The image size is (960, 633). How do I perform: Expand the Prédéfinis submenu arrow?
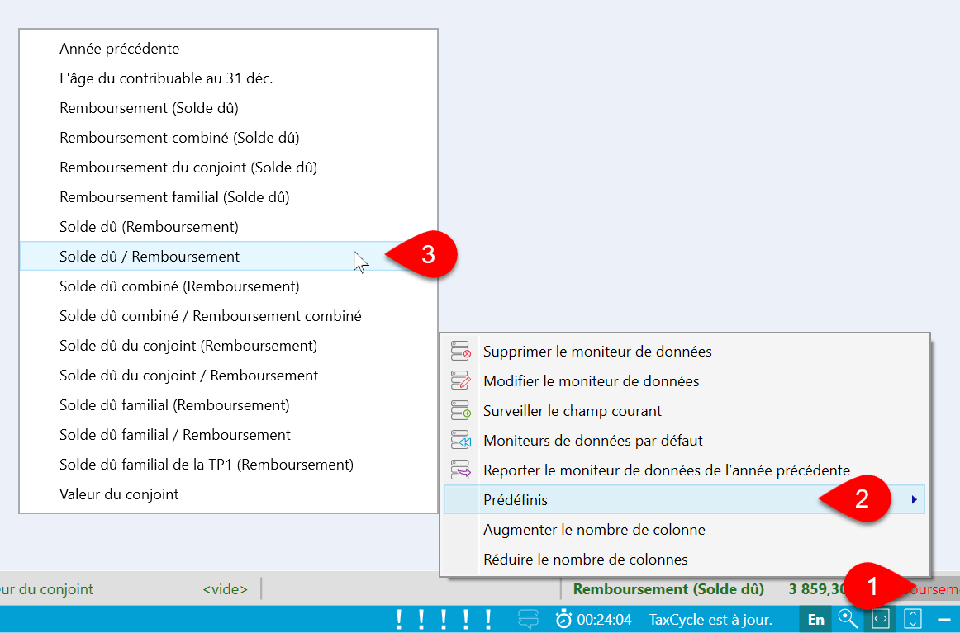click(x=914, y=499)
